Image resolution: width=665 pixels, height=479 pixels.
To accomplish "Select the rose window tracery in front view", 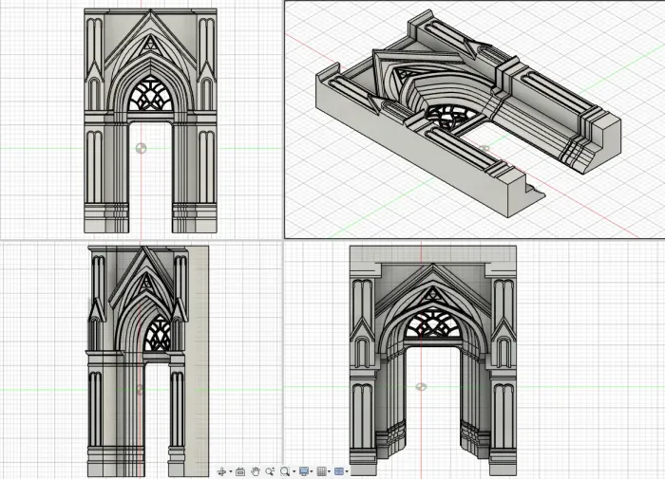I will tap(150, 94).
